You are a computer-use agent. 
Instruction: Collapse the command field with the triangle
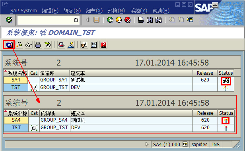point(87,20)
